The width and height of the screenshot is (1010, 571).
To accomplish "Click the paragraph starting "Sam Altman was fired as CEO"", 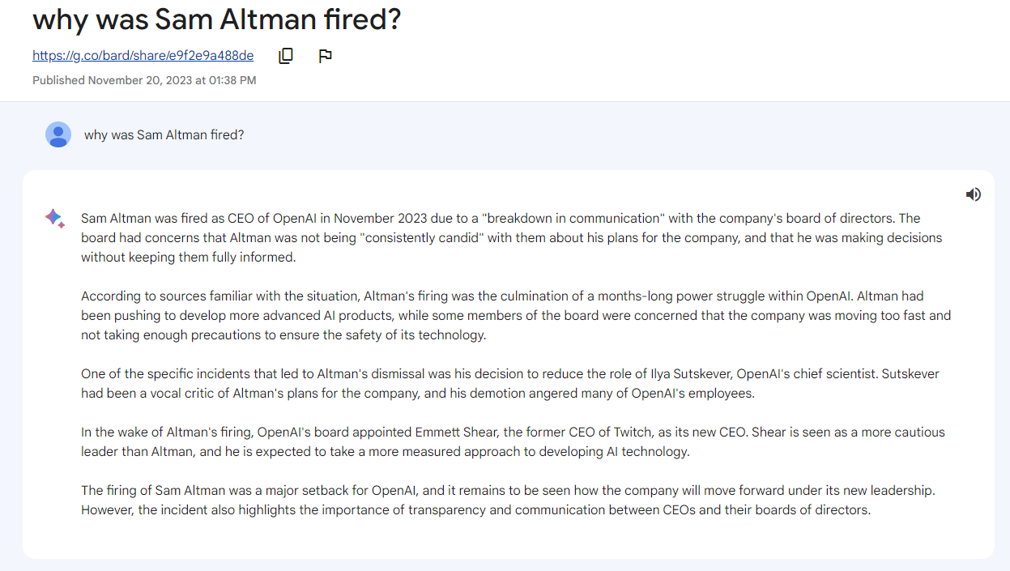I will (510, 237).
